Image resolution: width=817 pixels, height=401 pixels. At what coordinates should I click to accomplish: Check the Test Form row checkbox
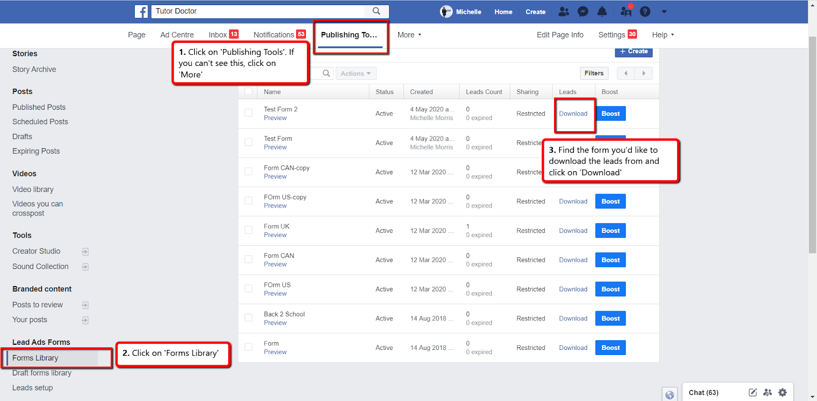tap(249, 142)
